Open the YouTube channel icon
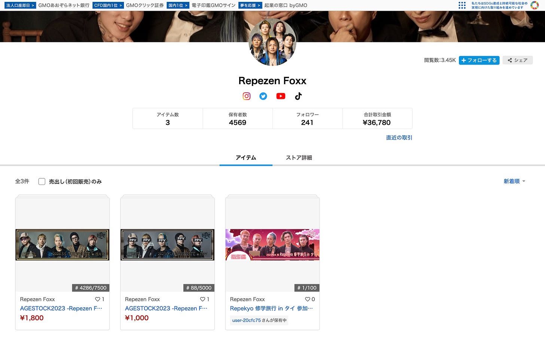Viewport: 545px width, 340px height. 281,96
